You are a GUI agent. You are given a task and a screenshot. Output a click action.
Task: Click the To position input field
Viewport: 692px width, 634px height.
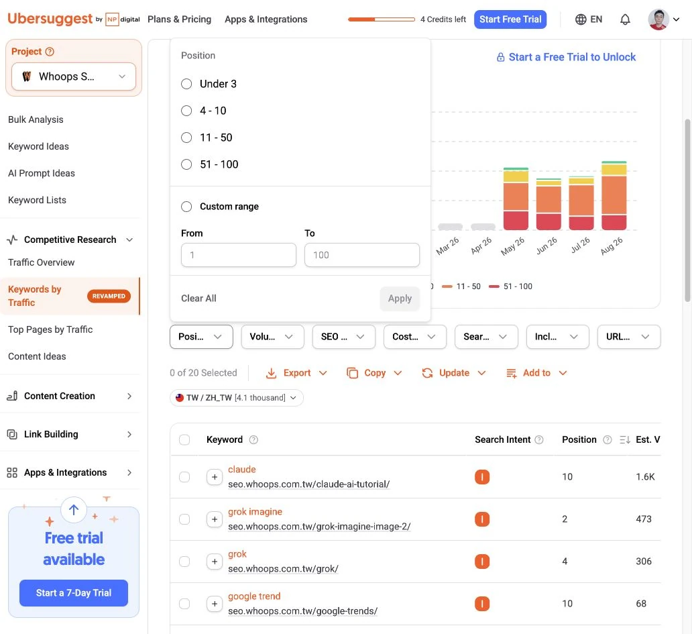pyautogui.click(x=362, y=255)
